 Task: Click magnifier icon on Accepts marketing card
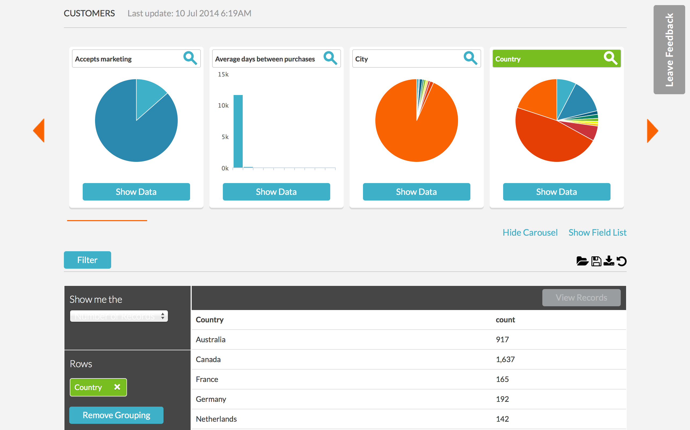(x=190, y=58)
